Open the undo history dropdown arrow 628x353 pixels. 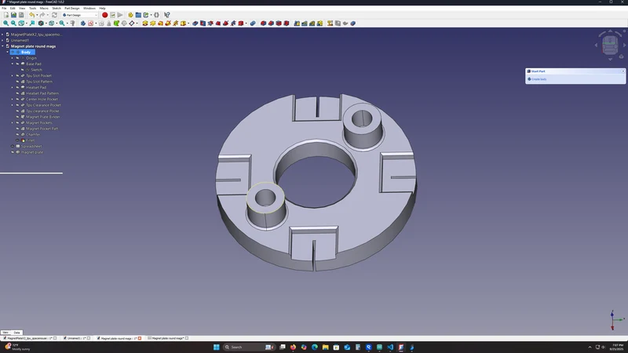pyautogui.click(x=36, y=15)
